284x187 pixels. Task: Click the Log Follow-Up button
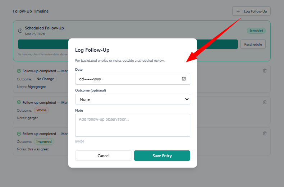click(251, 11)
